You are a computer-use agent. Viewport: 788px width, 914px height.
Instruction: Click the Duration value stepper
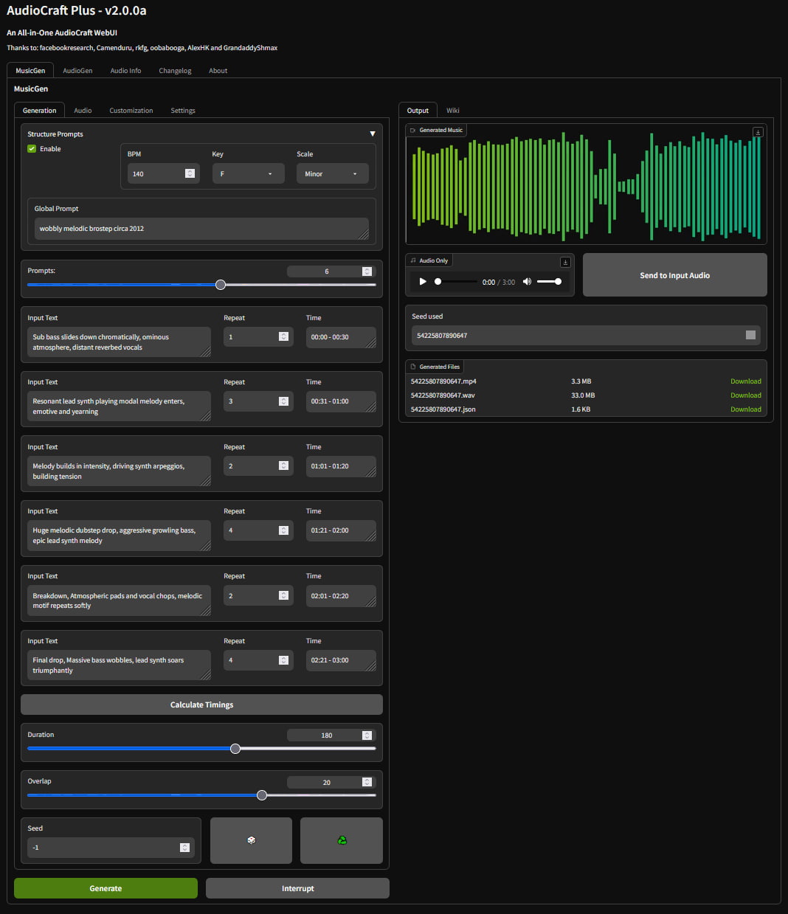click(x=367, y=735)
